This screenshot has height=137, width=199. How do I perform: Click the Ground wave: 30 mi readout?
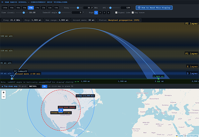(x=84, y=20)
